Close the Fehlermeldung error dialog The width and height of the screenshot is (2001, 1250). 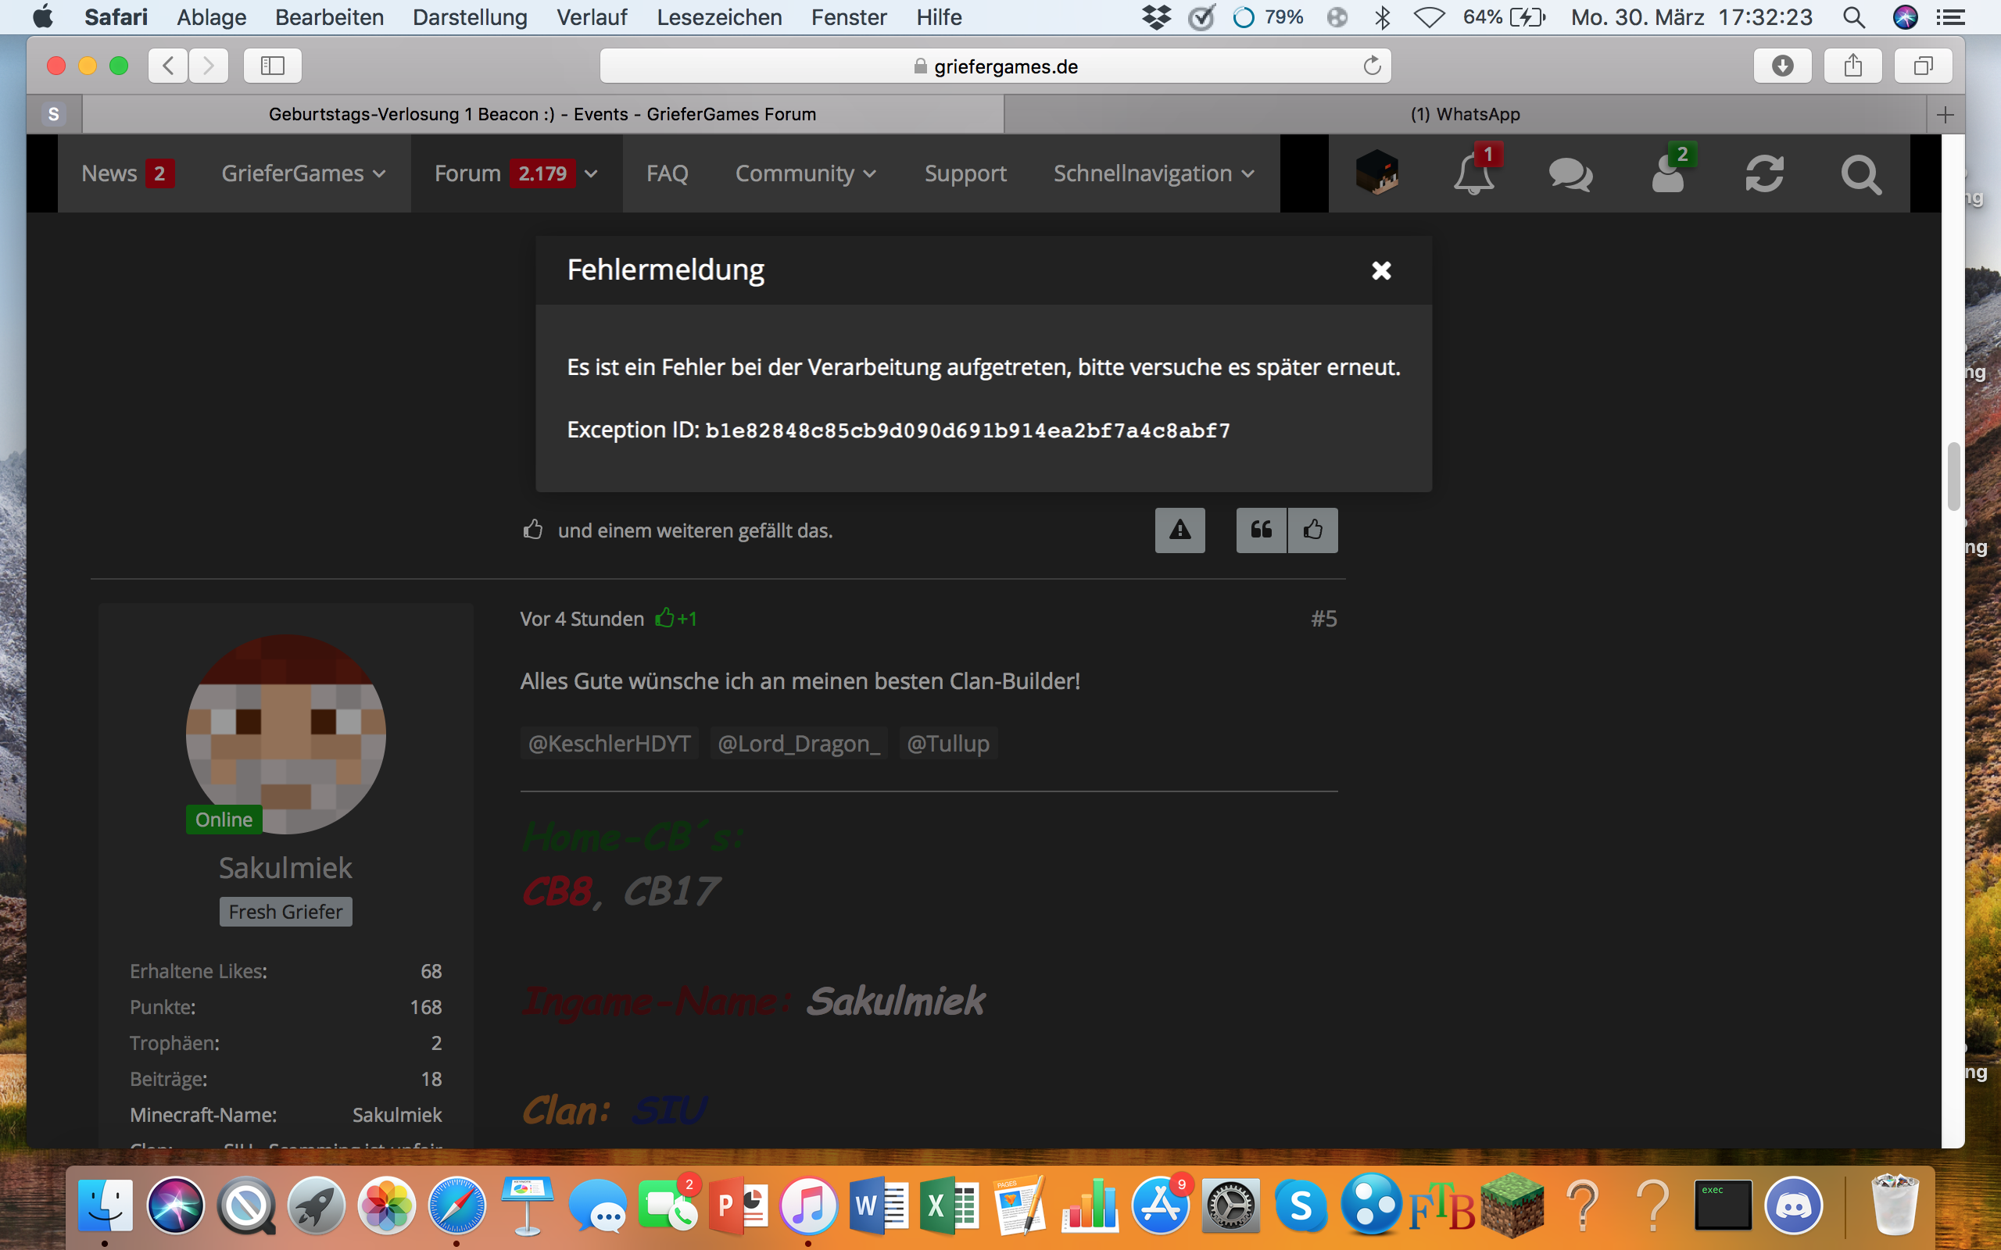[1381, 270]
